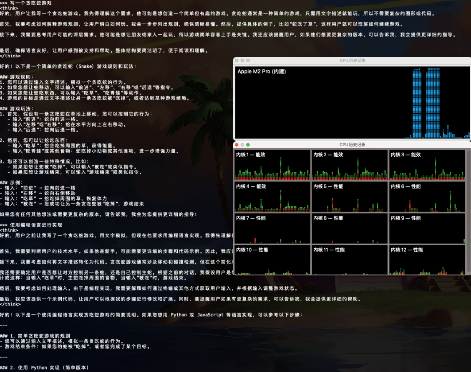Select the 内核 6 — 性能 graph
This screenshot has height=372, width=471.
coord(427,197)
